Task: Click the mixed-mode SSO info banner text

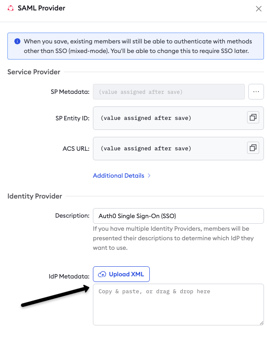Action: pos(138,46)
